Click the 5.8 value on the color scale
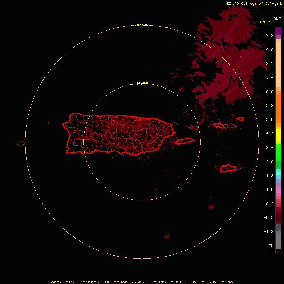Screen dimensions: 284x284 270,106
